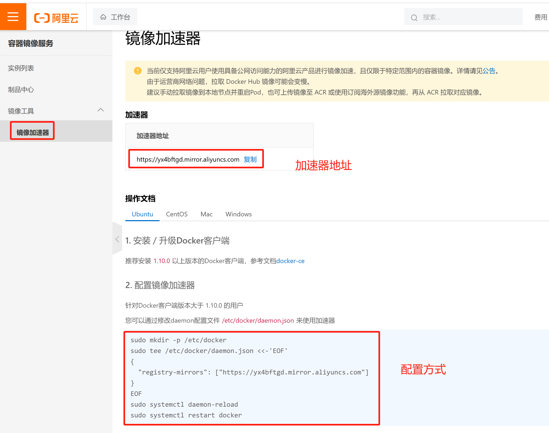Open the orange hamburger menu

(13, 17)
